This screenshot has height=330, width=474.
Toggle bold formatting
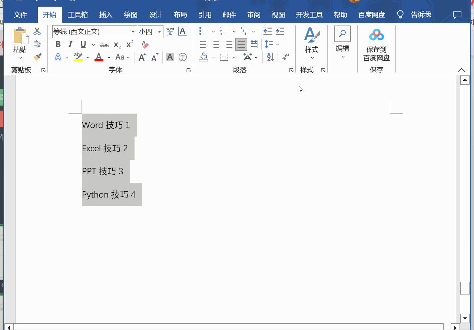tap(58, 44)
